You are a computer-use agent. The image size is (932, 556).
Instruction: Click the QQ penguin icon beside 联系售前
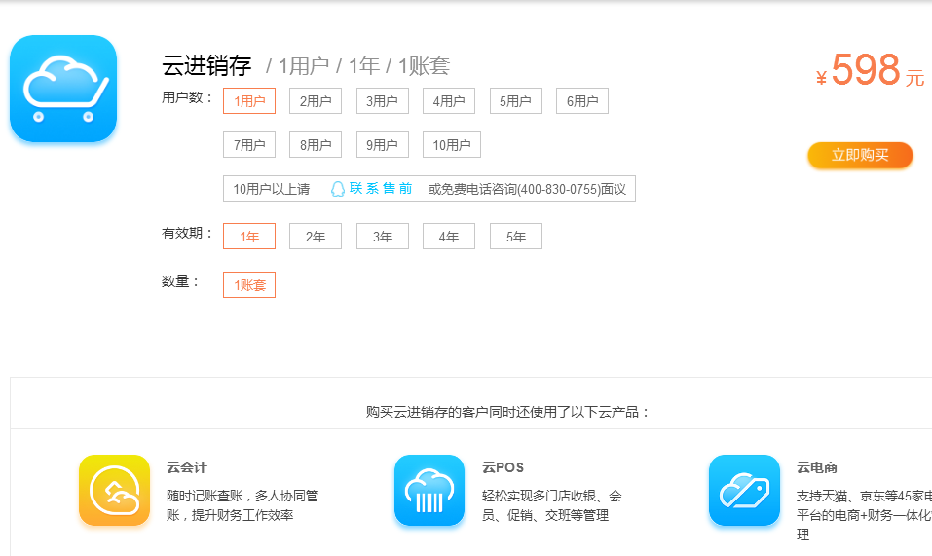[338, 189]
